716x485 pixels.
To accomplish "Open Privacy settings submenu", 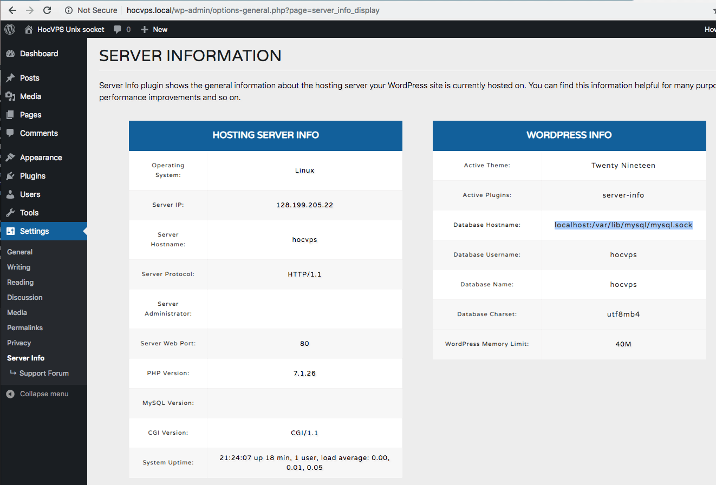I will point(19,343).
